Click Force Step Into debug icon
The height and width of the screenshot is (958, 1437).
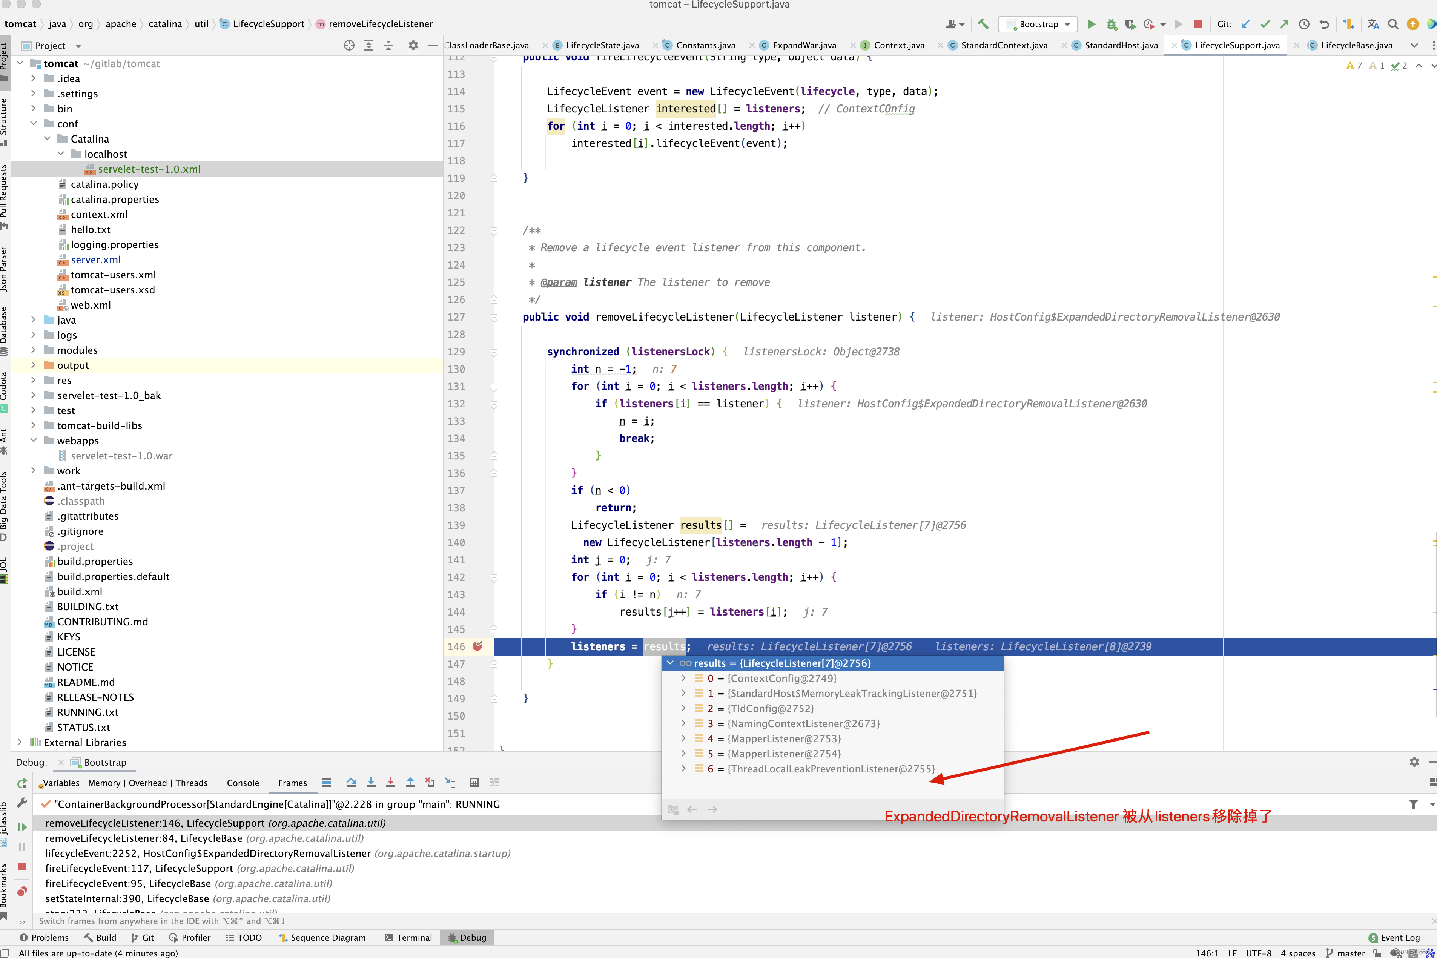(390, 783)
